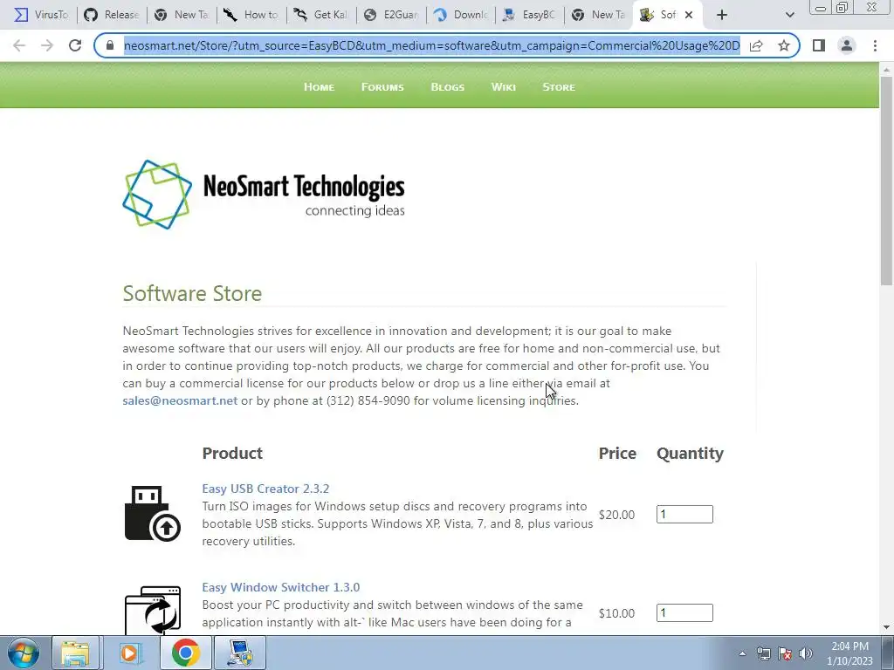
Task: Open the Chrome profile avatar
Action: coord(847,45)
